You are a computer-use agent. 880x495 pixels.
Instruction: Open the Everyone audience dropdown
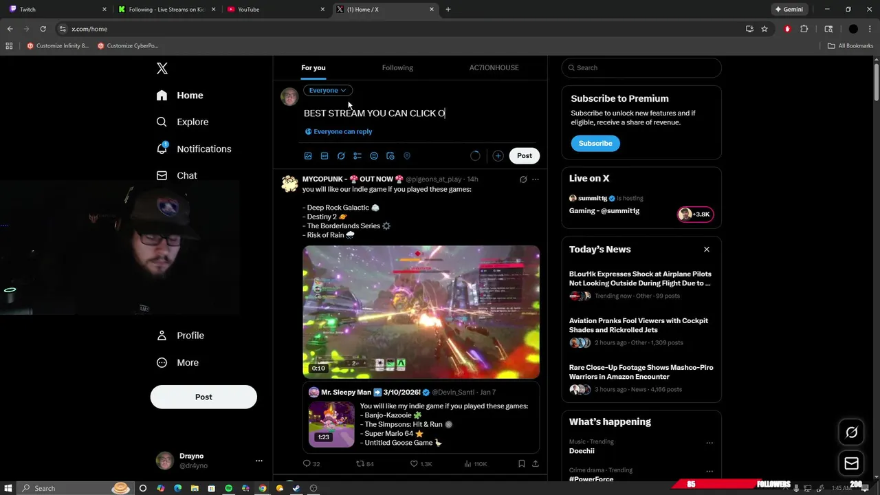pos(328,90)
